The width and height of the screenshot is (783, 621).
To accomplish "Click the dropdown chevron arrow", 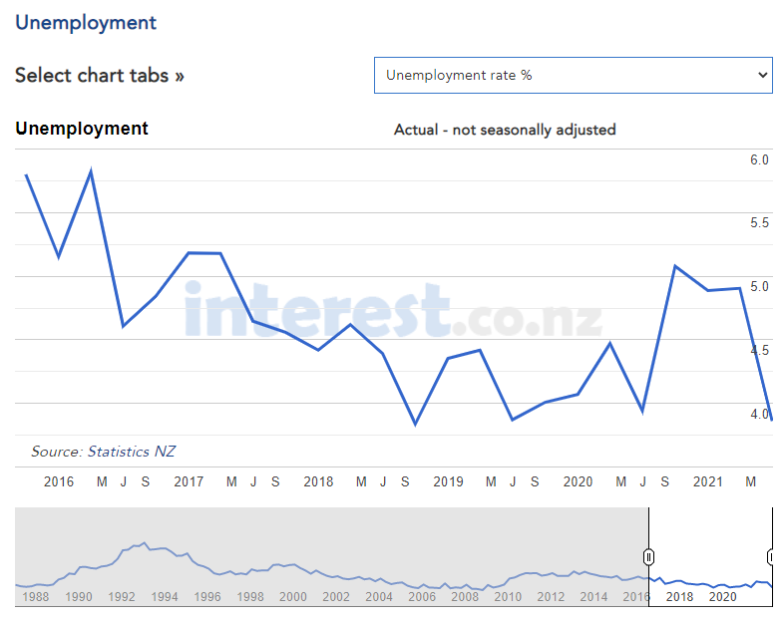I will point(762,75).
